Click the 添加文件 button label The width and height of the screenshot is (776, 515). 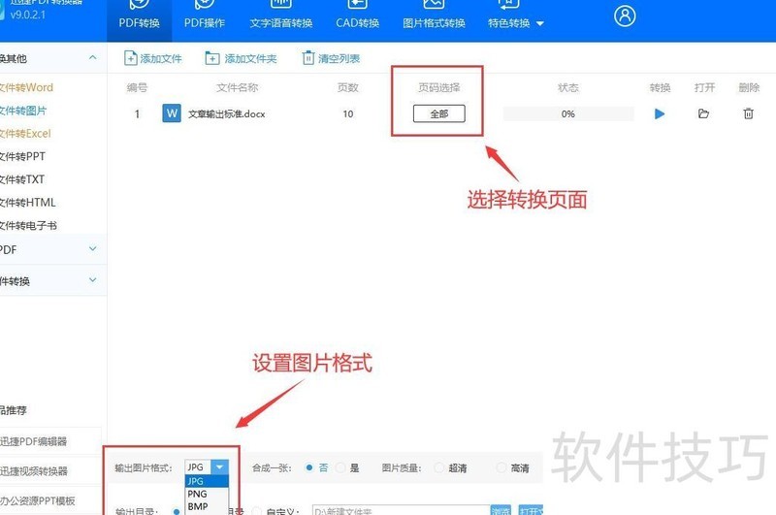[161, 58]
